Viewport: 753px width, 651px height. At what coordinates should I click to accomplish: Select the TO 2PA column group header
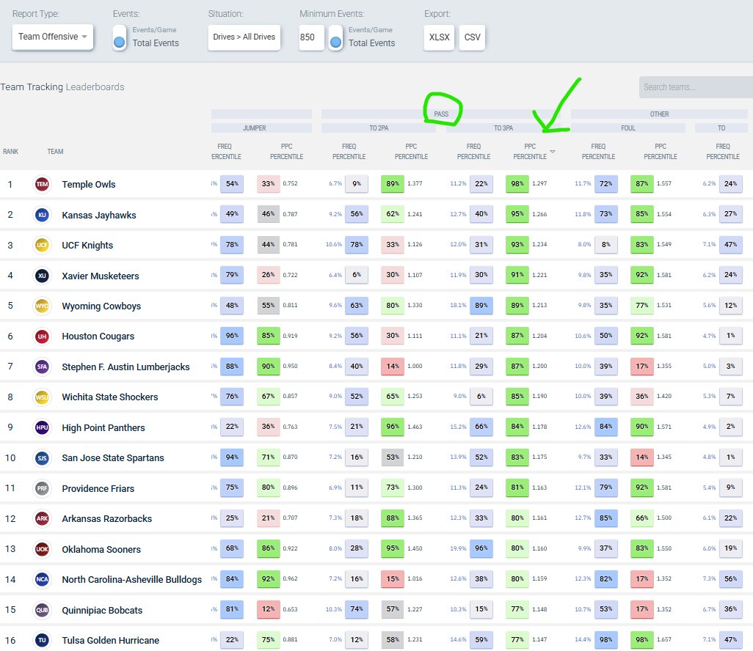tap(379, 128)
